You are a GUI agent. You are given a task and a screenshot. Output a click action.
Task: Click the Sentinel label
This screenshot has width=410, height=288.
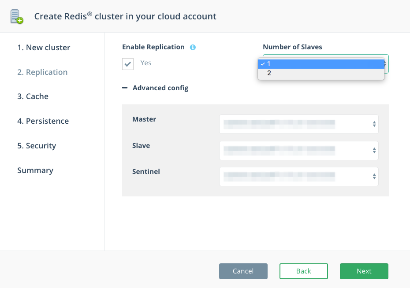146,172
